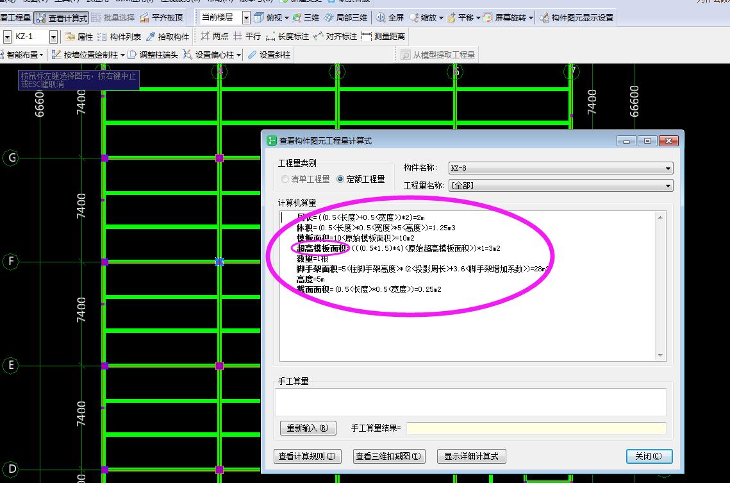Click 截面面积 formula line
This screenshot has height=483, width=730.
pyautogui.click(x=369, y=289)
